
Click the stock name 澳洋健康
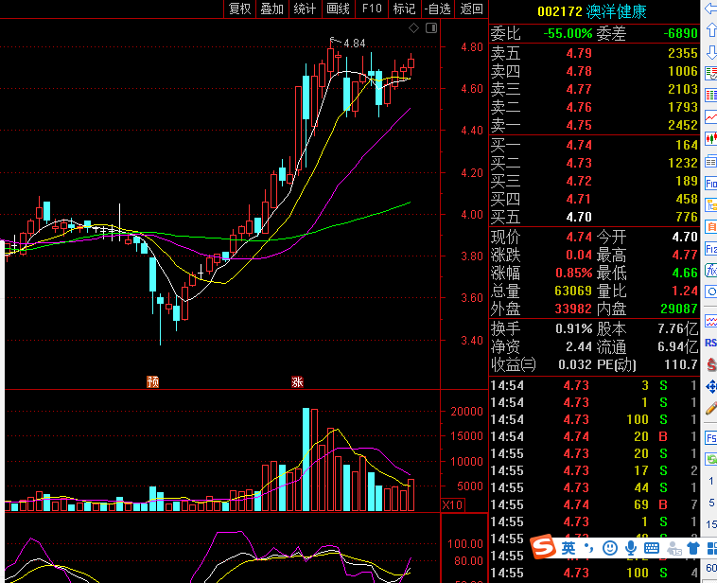pos(617,11)
